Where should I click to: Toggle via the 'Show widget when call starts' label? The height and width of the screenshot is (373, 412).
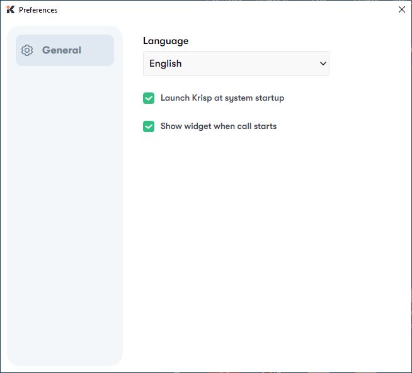[x=219, y=126]
